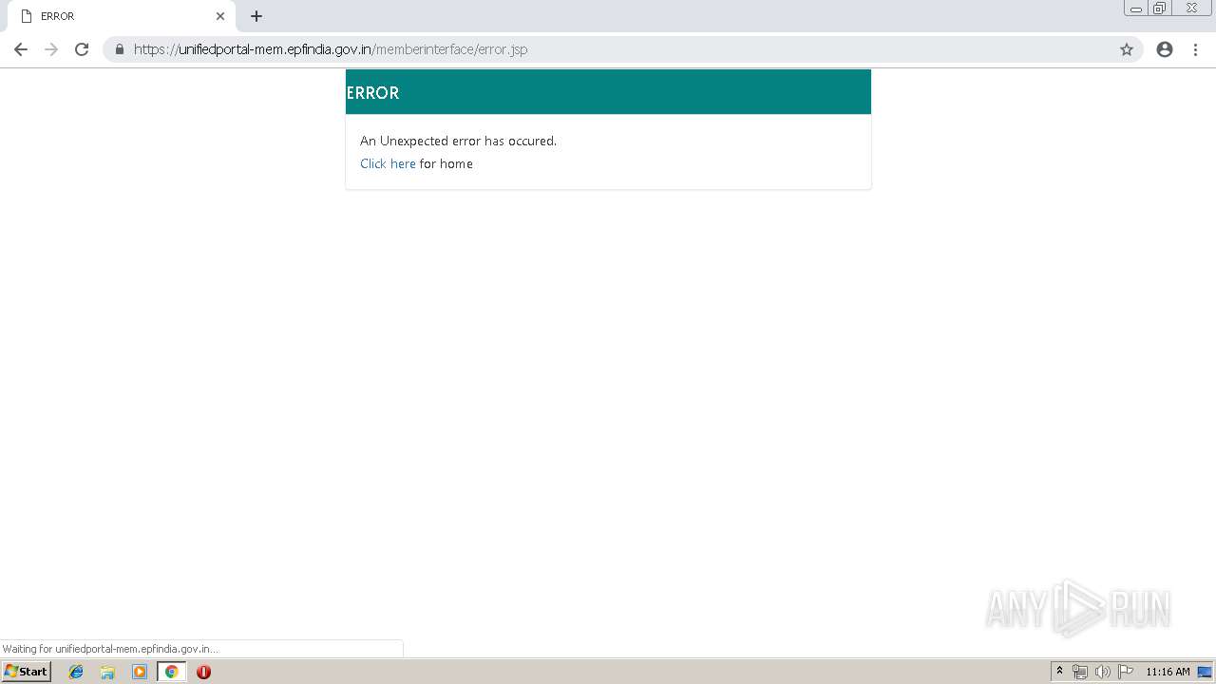The image size is (1216, 684).
Task: Minimize the Chrome window
Action: coord(1136,9)
